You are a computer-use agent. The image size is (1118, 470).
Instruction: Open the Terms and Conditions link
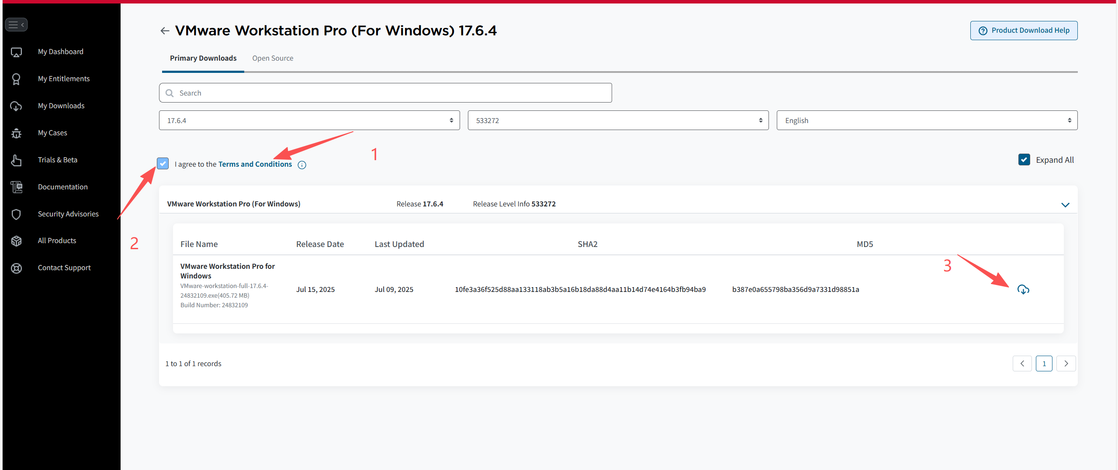255,164
